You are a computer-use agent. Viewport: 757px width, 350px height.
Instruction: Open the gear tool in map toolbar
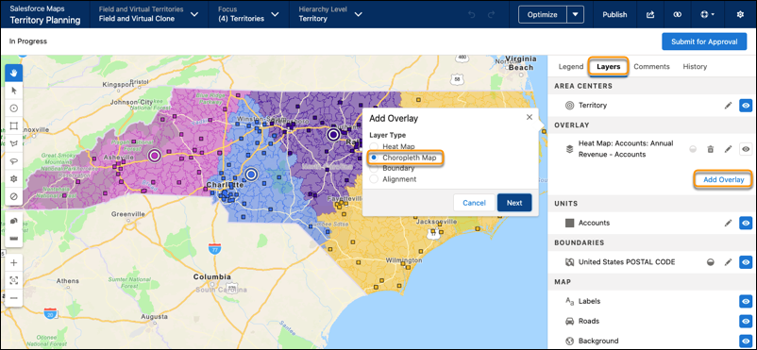point(13,178)
